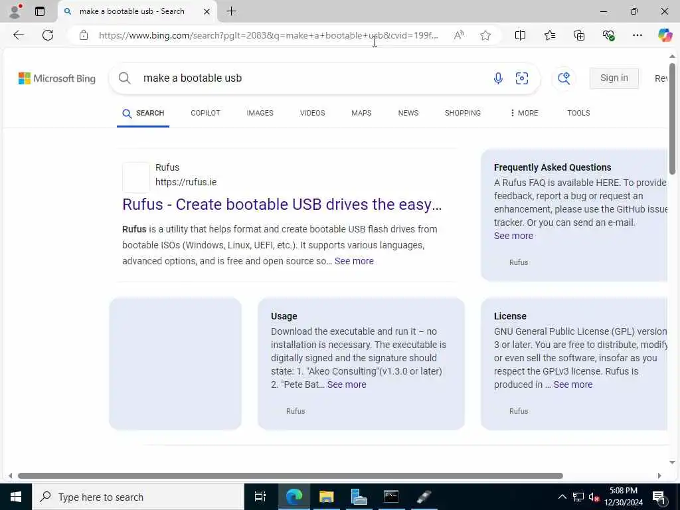Screen dimensions: 680x510
Task: Open File Explorer from taskbar
Action: (x=326, y=497)
